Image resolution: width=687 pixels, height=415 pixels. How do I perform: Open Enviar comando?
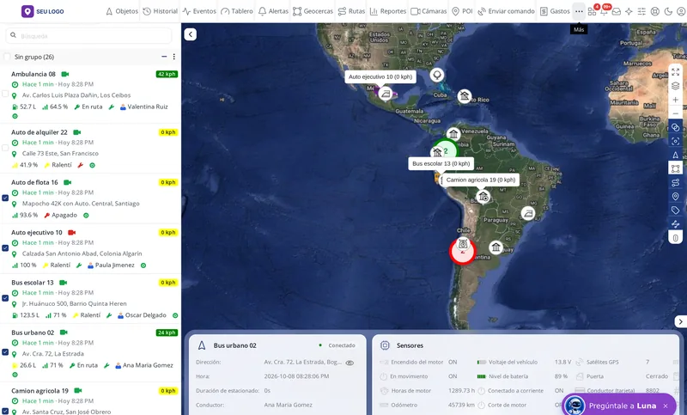click(x=506, y=11)
